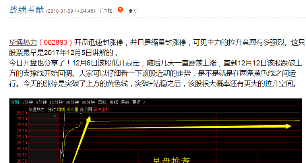306x163 pixels.
Task: Switch to the 分时 timeframe tab
Action: (15, 102)
